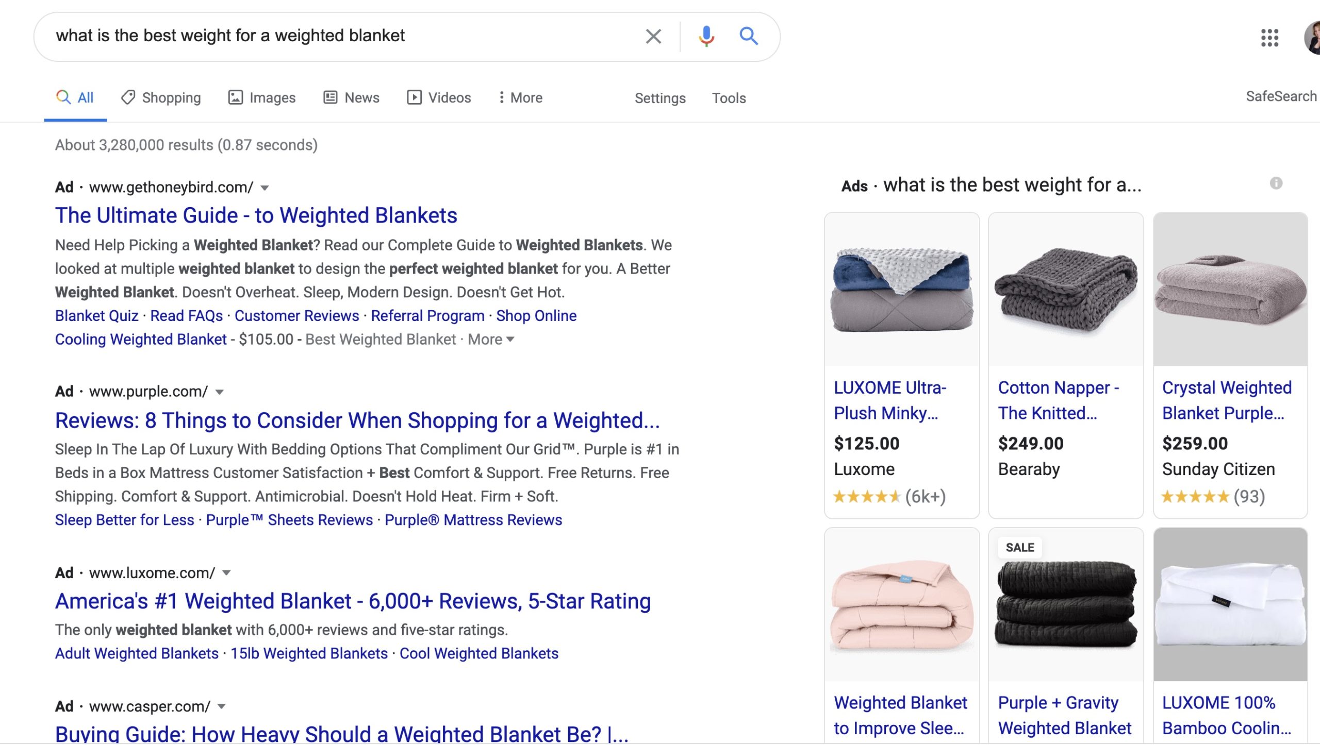Open America's #1 Weighted Blanket ad title
1320x745 pixels.
[353, 601]
